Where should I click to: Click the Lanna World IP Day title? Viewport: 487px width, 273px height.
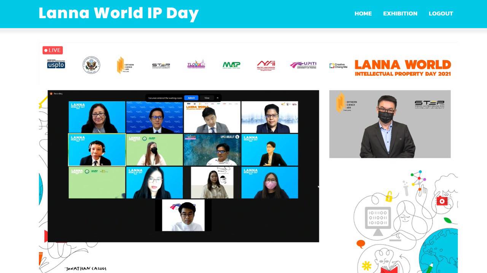(118, 13)
